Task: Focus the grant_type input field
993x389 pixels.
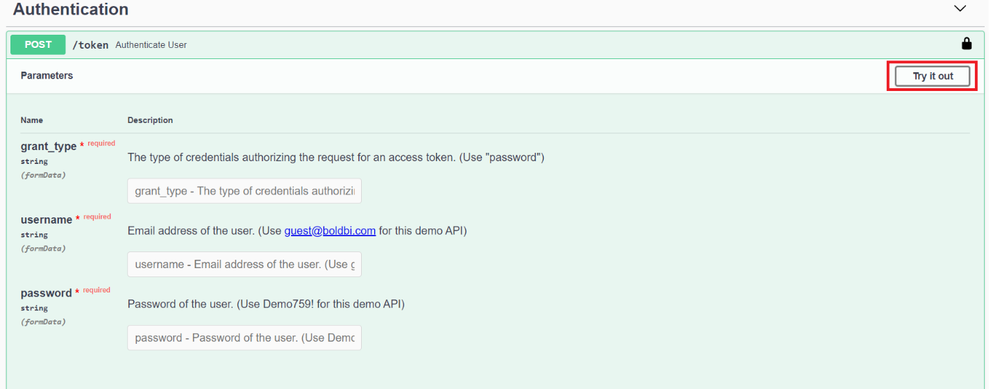Action: click(244, 191)
